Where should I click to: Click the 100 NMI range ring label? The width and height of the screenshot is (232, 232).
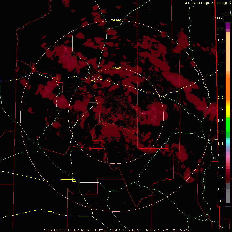point(116,20)
